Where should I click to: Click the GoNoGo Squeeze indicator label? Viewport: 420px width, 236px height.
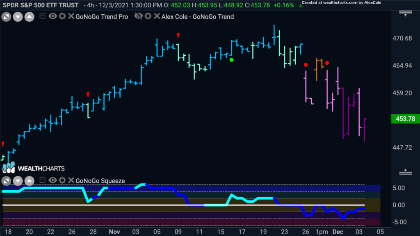100,181
